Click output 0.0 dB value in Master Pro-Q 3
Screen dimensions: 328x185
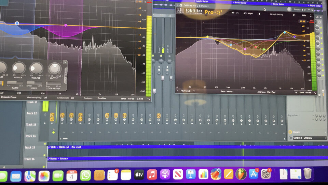click(308, 93)
